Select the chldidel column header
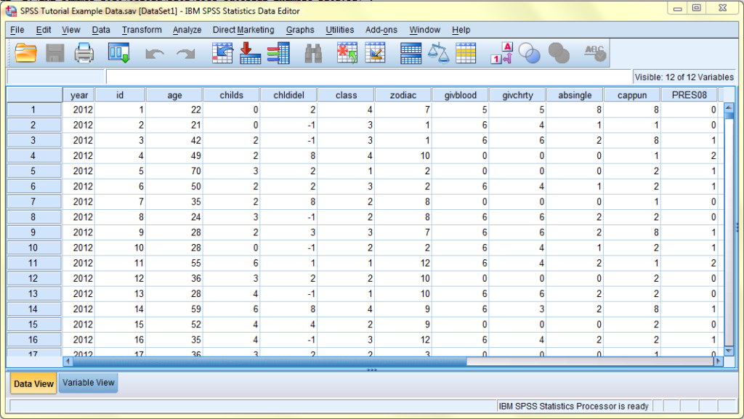The height and width of the screenshot is (419, 744). click(288, 95)
